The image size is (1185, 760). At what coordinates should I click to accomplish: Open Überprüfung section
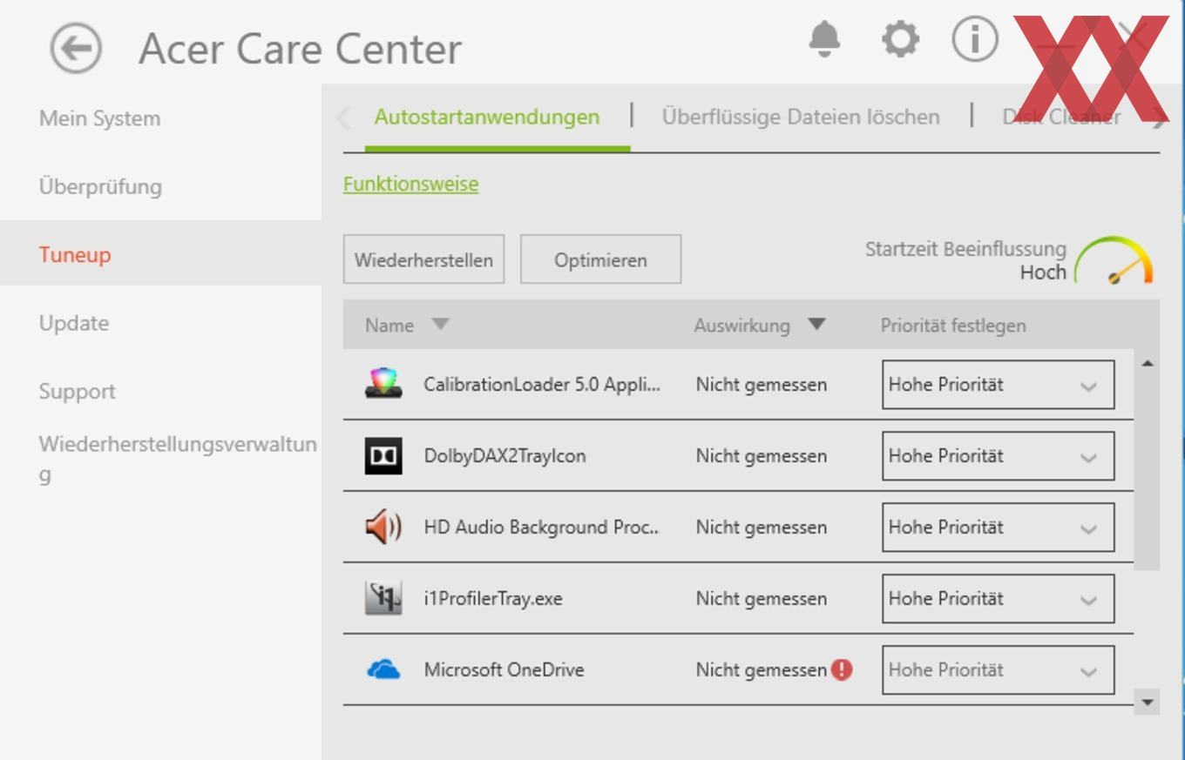pos(100,186)
